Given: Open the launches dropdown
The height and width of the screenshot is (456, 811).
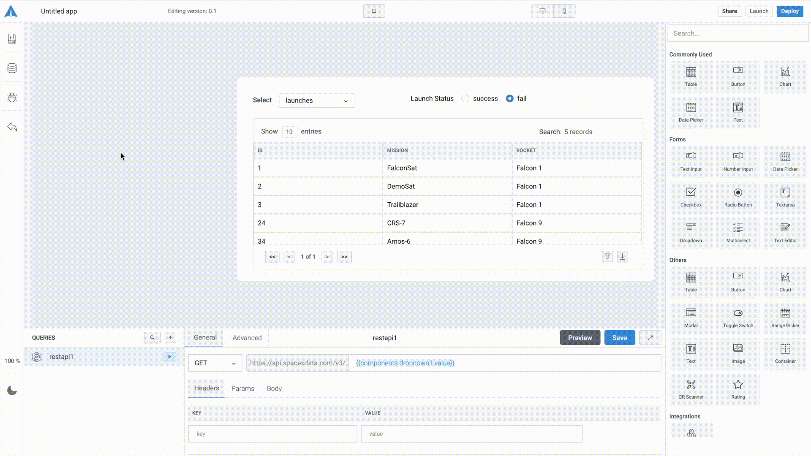Looking at the screenshot, I should coord(317,100).
